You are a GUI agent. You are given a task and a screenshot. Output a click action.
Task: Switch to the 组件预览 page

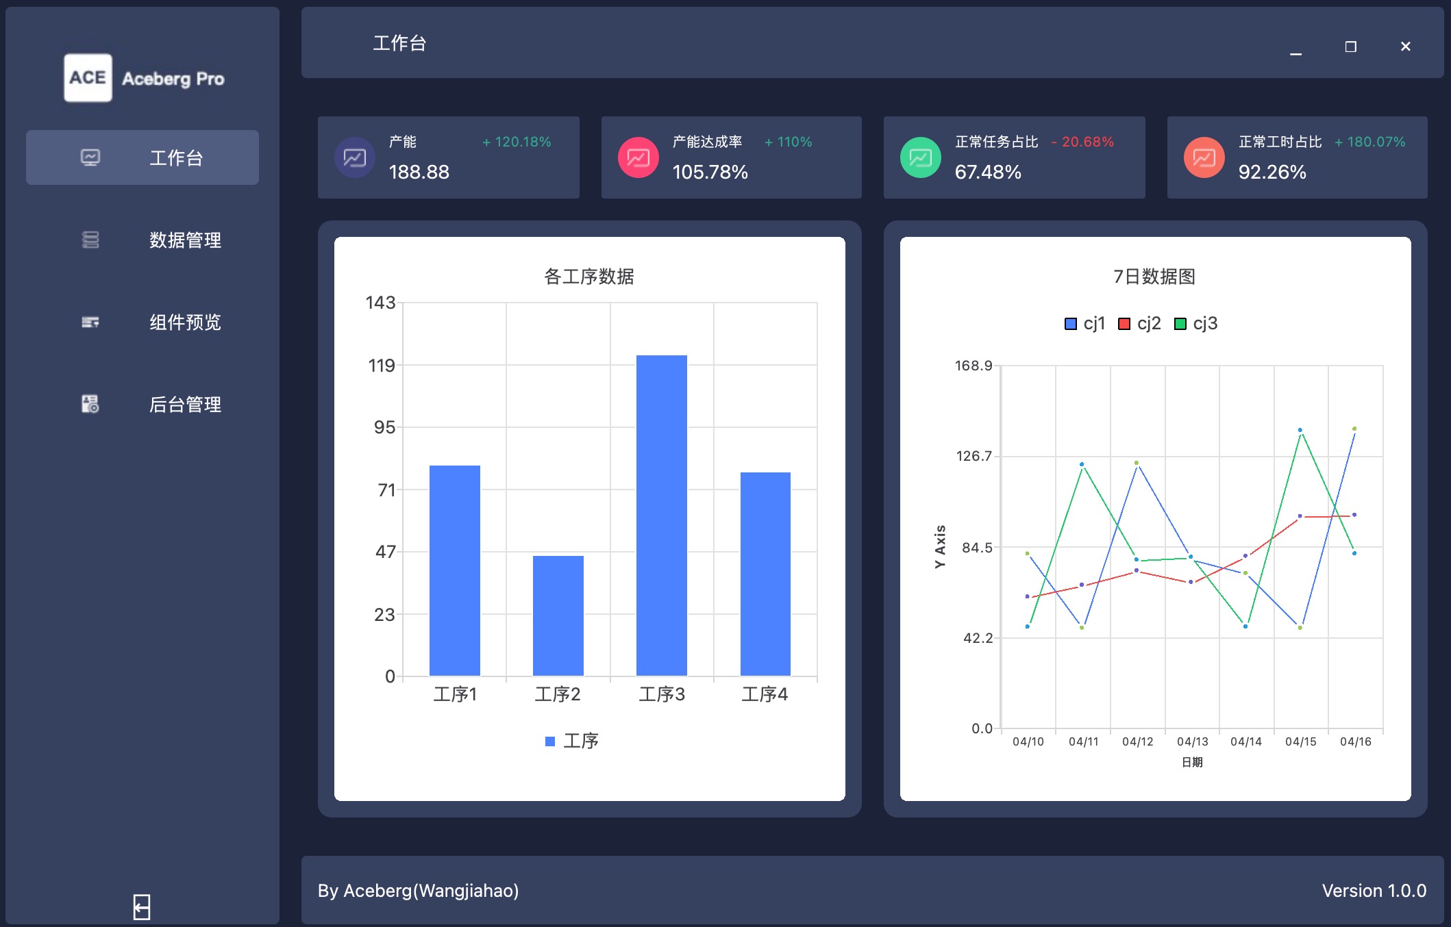tap(185, 322)
